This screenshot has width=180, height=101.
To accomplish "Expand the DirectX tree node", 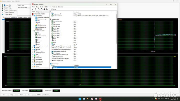I will tap(32, 56).
